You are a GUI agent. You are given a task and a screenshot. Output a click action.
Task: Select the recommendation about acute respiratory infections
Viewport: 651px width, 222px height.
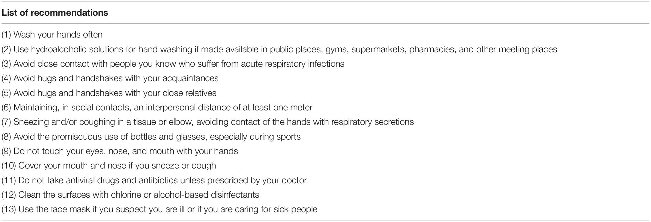click(x=173, y=64)
